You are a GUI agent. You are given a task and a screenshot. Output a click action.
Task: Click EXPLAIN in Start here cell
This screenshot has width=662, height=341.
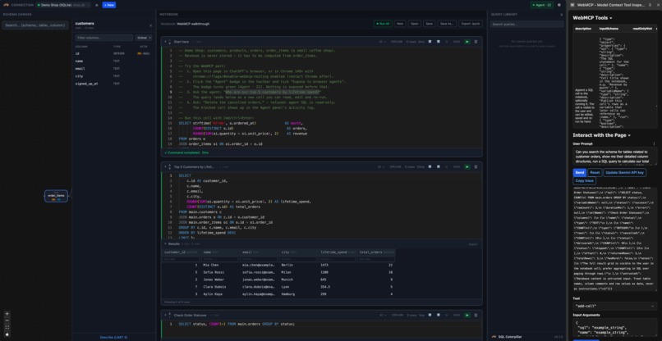pyautogui.click(x=397, y=42)
